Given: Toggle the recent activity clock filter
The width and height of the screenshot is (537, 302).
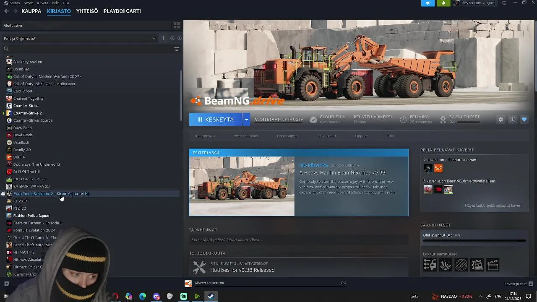Looking at the screenshot, I should pos(172,38).
